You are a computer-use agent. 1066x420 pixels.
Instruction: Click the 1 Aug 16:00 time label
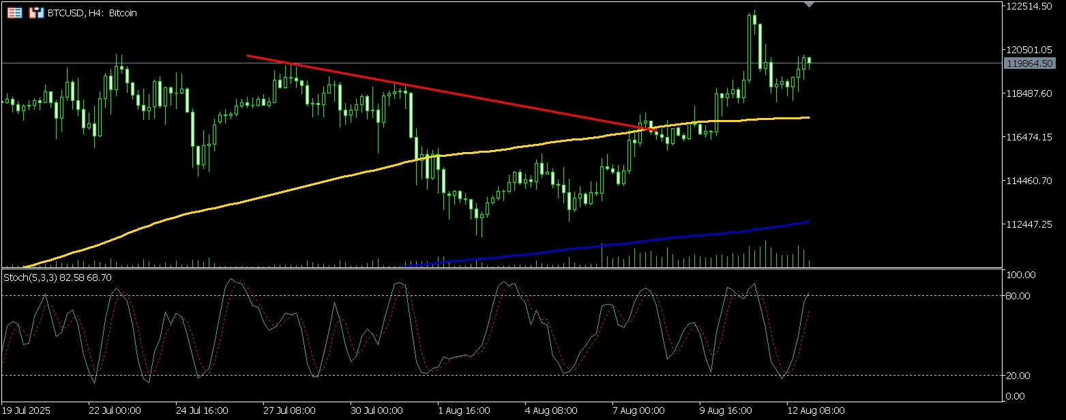[x=464, y=411]
